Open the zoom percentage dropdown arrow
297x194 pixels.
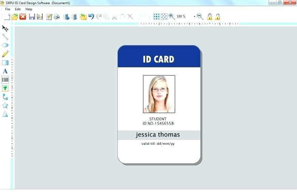[x=194, y=17]
